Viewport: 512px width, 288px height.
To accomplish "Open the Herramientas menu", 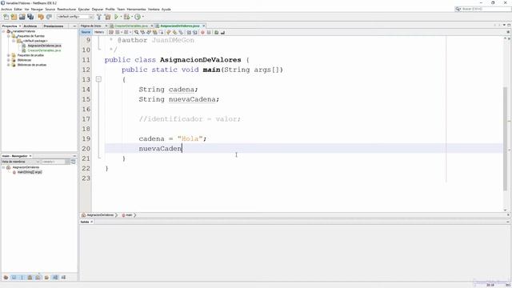I will (136, 9).
